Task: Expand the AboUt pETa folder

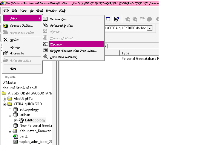Action: coord(4,99)
